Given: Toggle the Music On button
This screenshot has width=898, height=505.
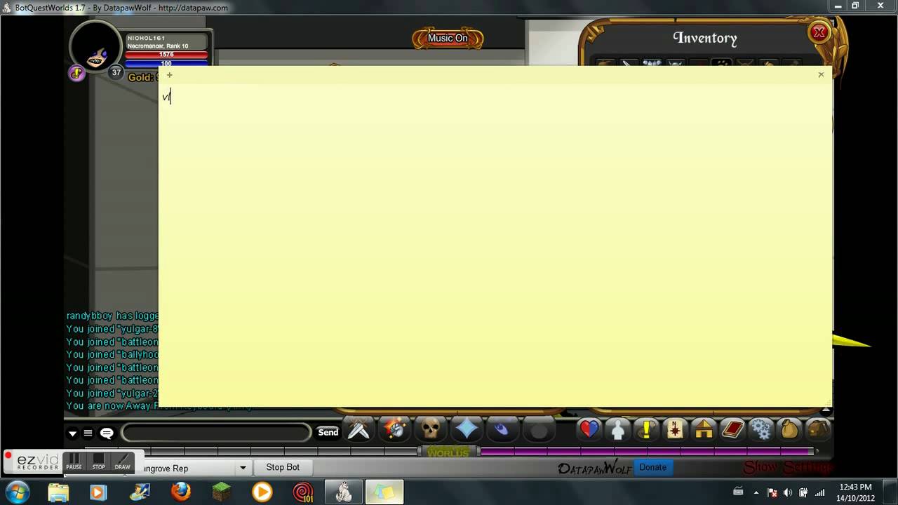Looking at the screenshot, I should (448, 39).
